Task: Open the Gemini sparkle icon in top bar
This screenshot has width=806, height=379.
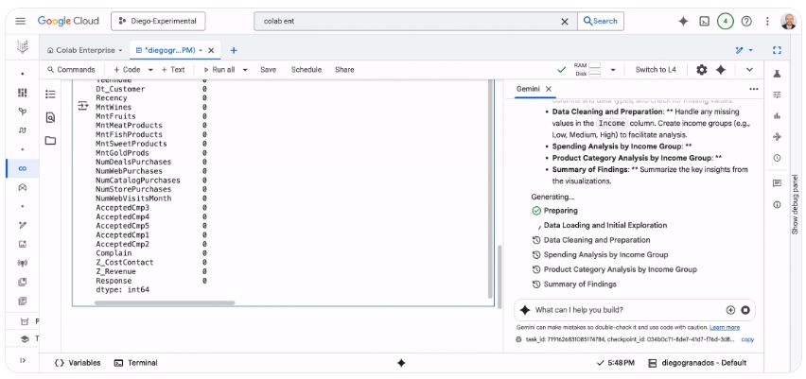Action: tap(683, 21)
